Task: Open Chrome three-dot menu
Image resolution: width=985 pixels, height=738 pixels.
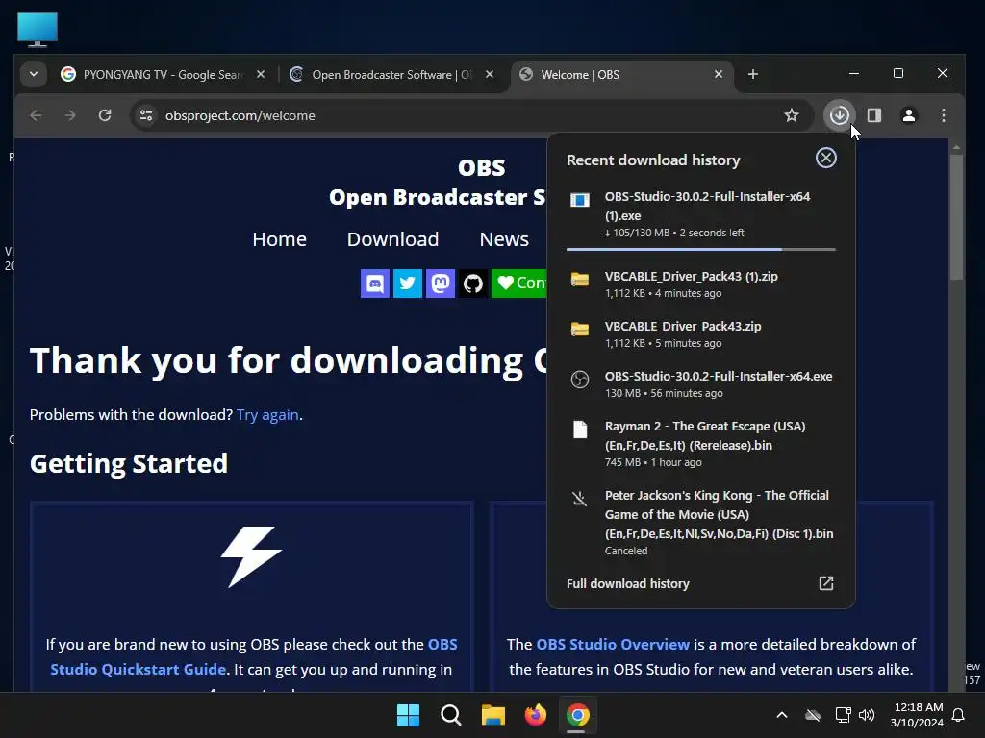Action: (x=943, y=115)
